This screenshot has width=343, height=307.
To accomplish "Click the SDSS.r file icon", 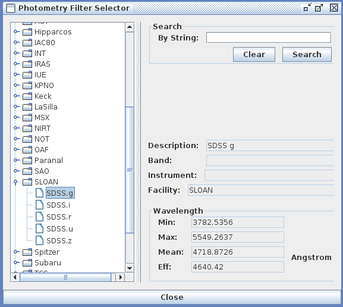I will tap(39, 217).
